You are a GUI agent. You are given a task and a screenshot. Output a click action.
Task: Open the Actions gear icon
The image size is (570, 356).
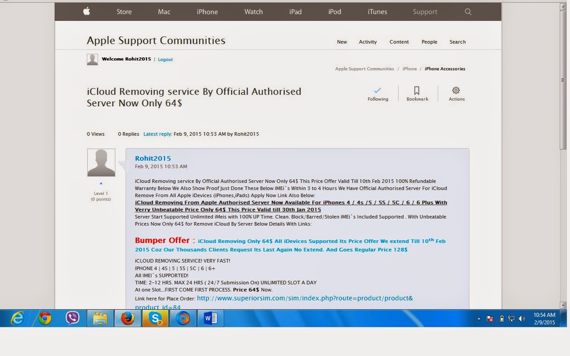[x=456, y=90]
